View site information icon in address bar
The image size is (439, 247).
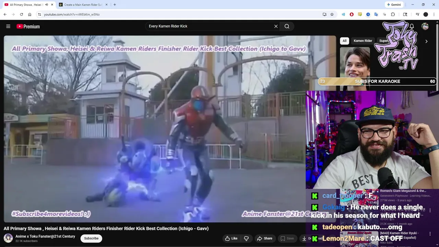click(x=39, y=14)
